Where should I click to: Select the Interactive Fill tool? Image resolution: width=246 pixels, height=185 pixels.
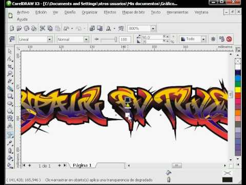pos(10,165)
